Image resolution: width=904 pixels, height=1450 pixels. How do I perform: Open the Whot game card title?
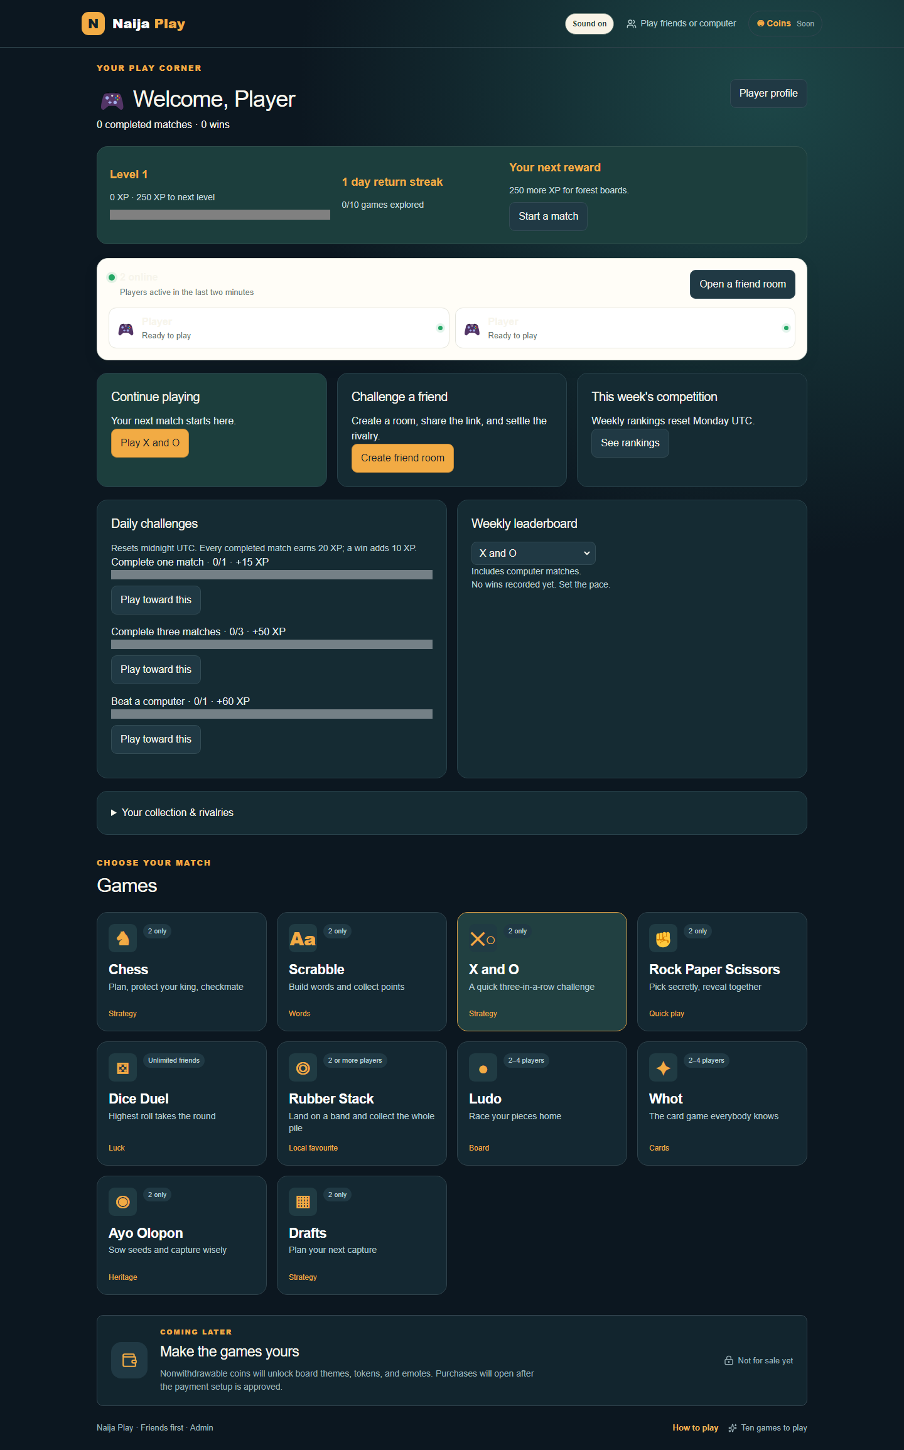665,1099
